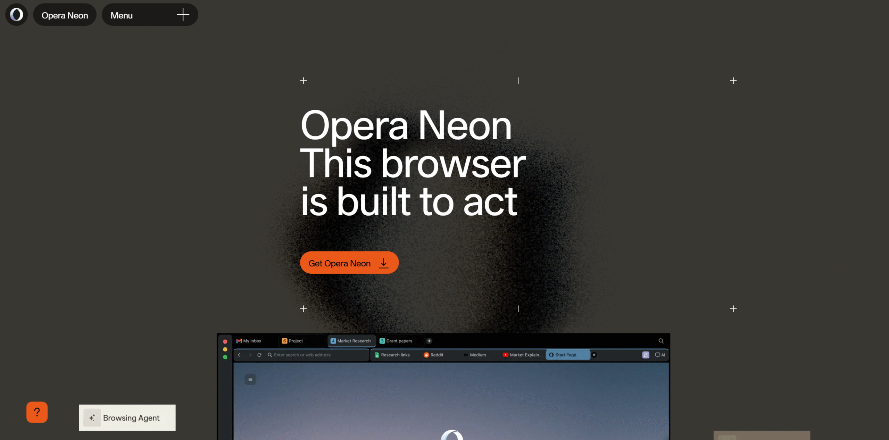This screenshot has height=440, width=889.
Task: Click the green maximize dot of preview window
Action: click(x=225, y=357)
